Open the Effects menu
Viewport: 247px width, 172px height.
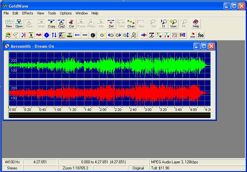tap(28, 13)
